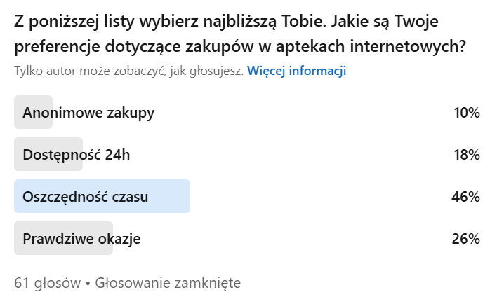497x297 pixels.
Task: Click the blue bar end right of "Oszczędność czasu"
Action: pyautogui.click(x=184, y=197)
